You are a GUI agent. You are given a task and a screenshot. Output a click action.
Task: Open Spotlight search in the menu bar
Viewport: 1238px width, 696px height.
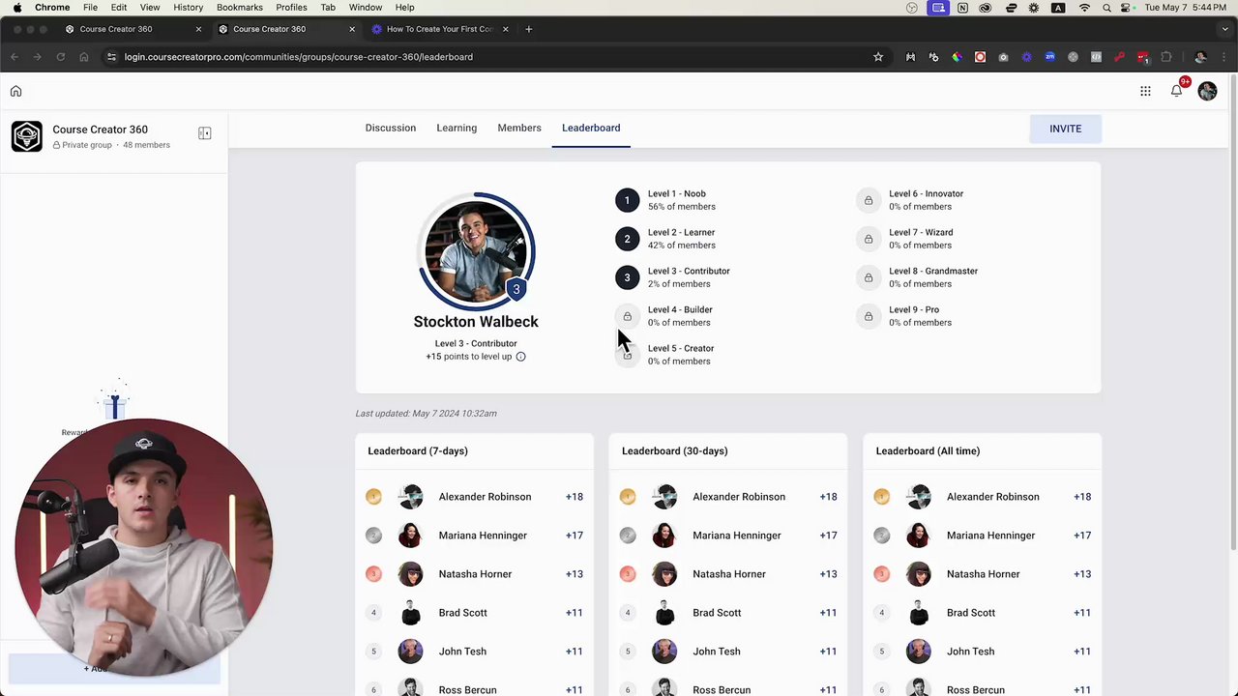(1107, 8)
